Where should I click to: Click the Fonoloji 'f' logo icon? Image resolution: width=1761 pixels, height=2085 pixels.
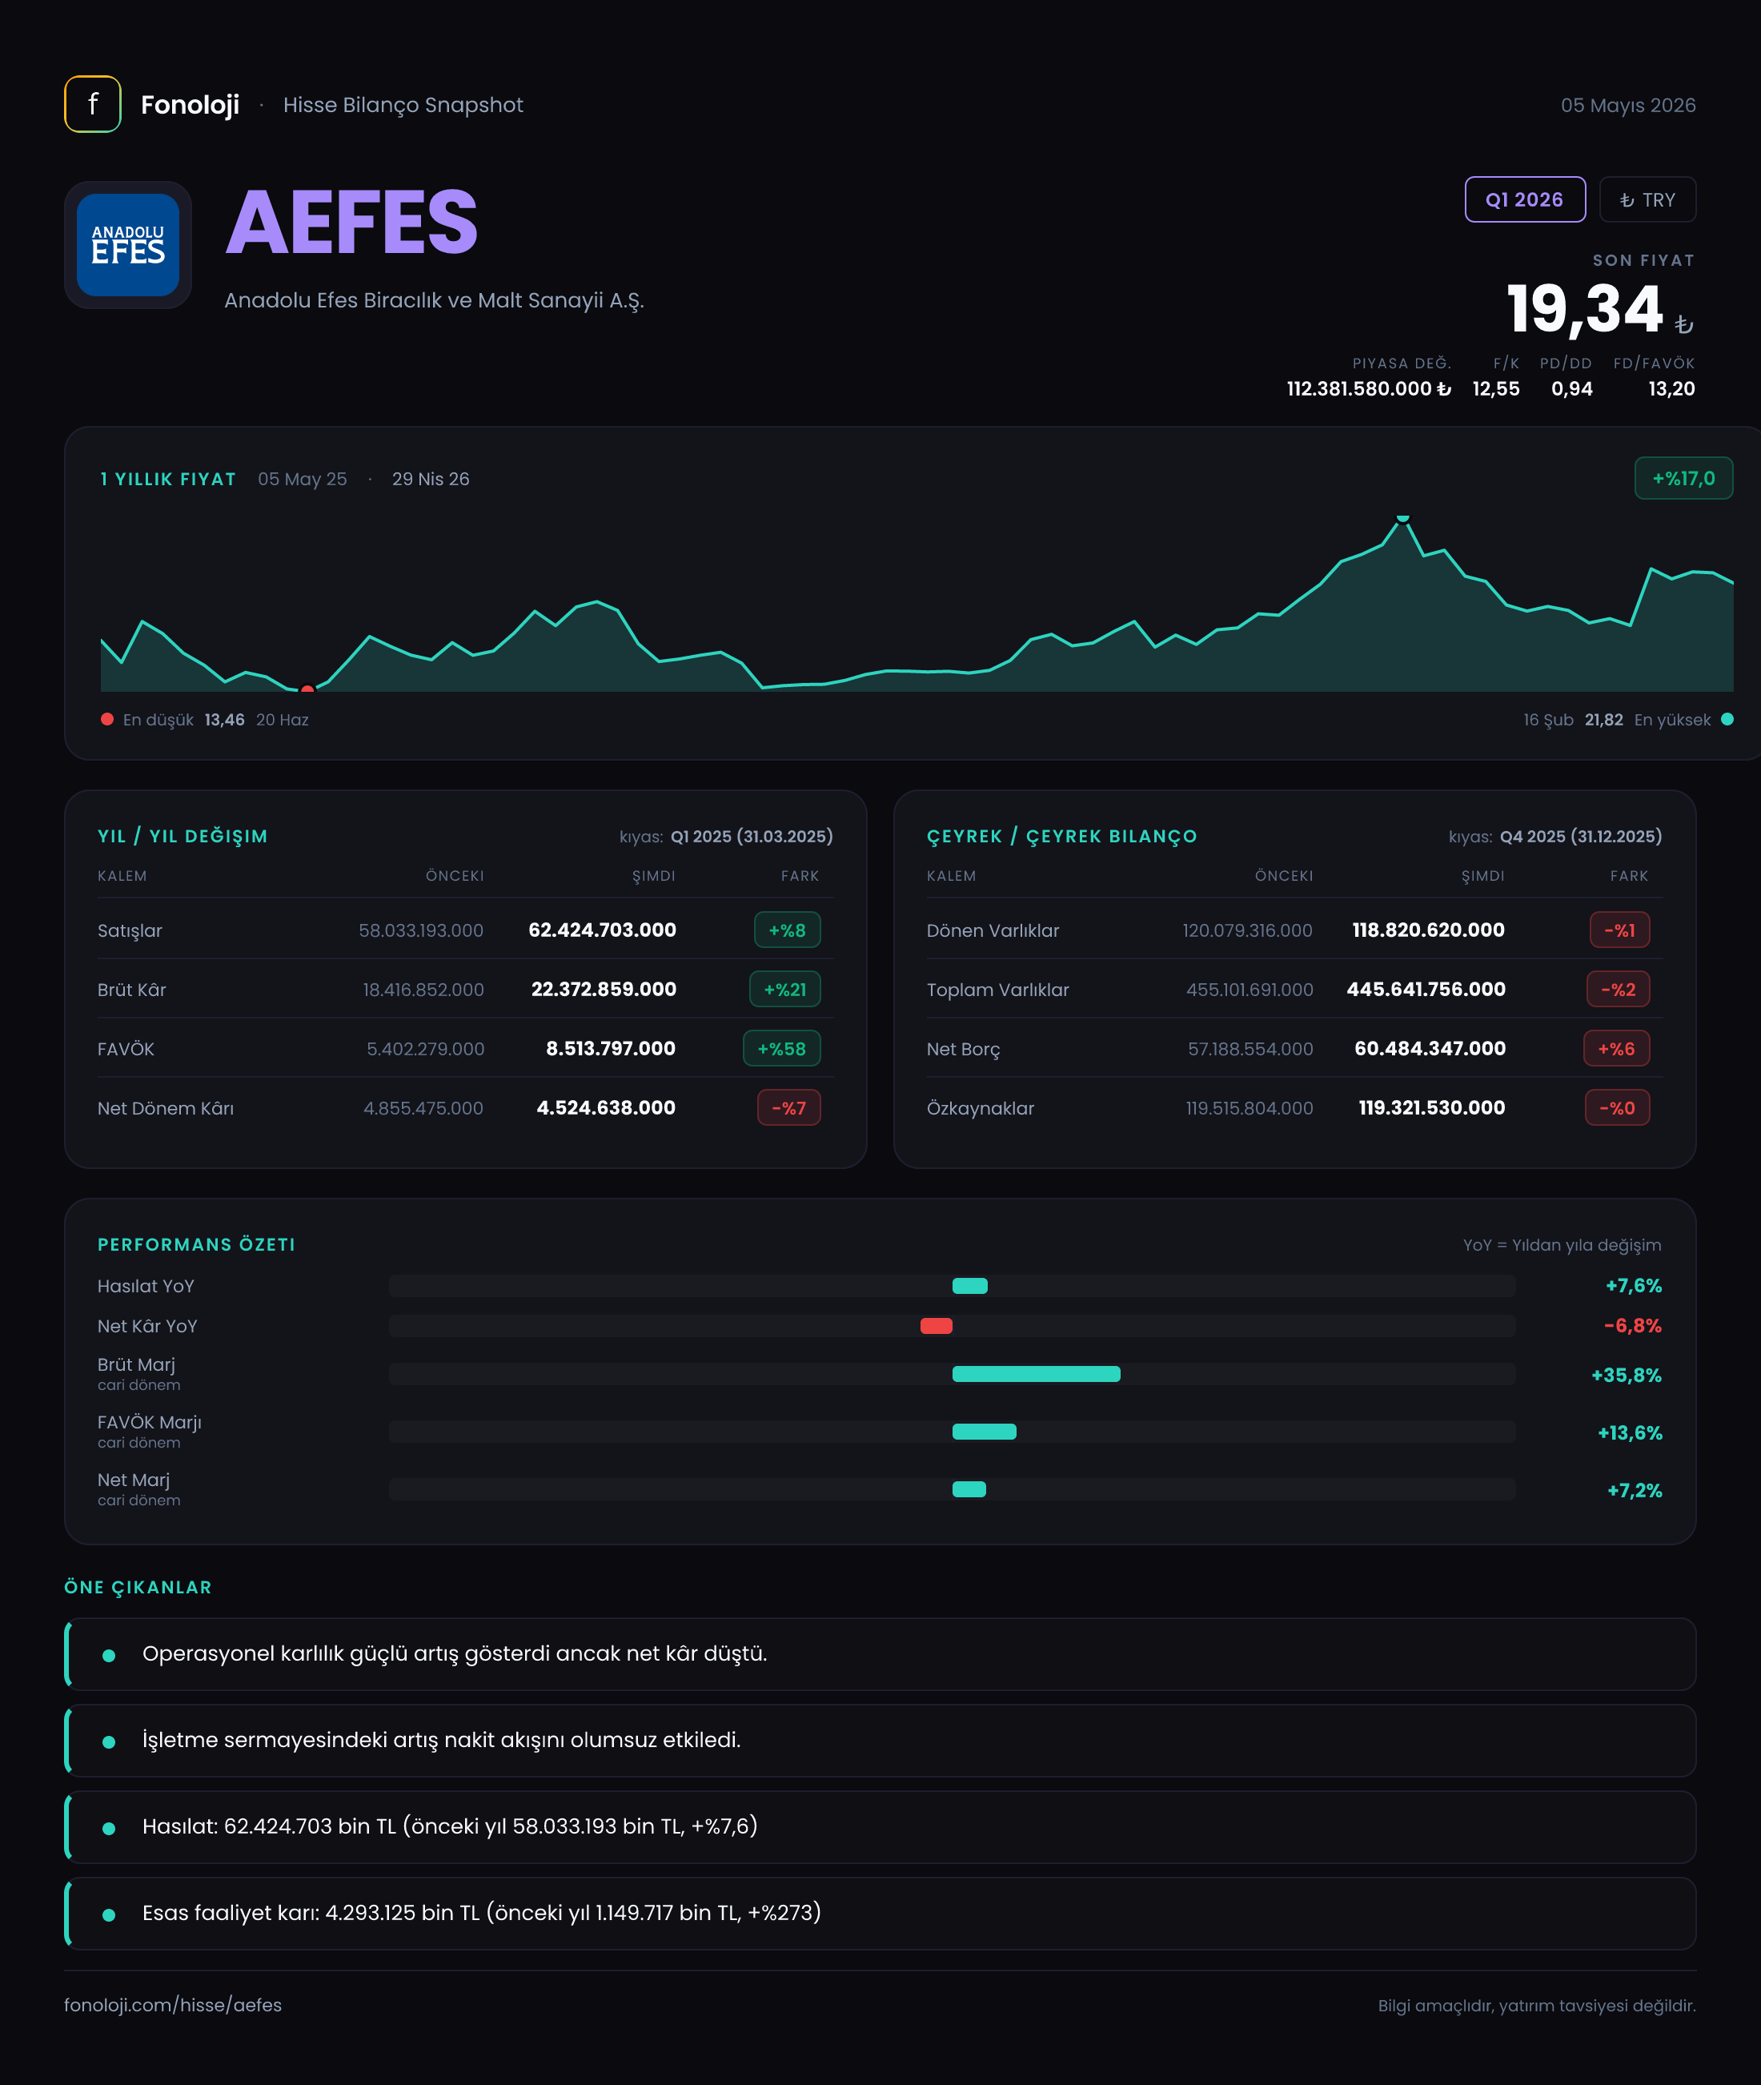(93, 104)
